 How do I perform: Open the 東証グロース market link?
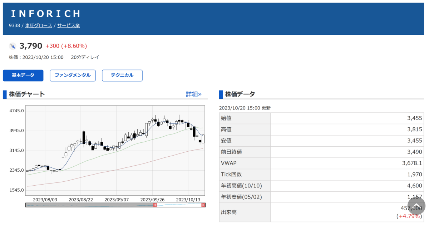click(39, 26)
